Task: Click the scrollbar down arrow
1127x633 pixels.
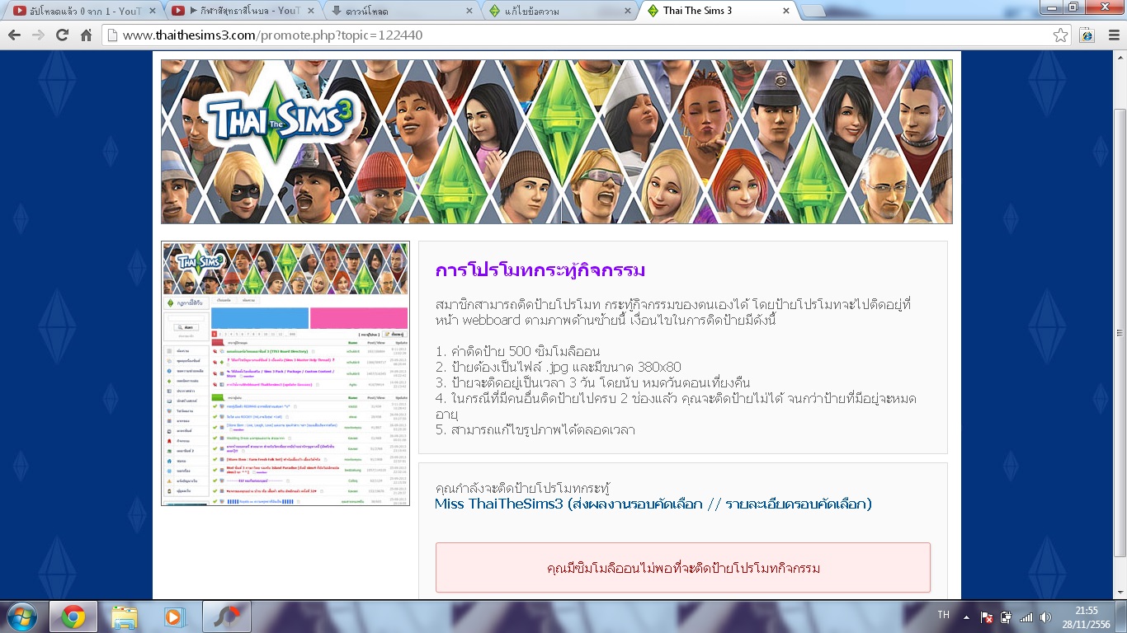Action: (1120, 592)
